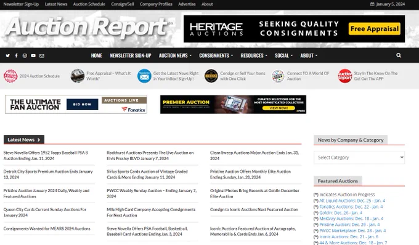
Task: Open Newsletter Sign-Up in top bar
Action: (21, 4)
